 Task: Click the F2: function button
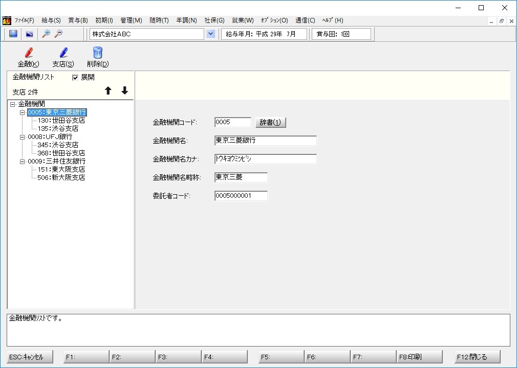pyautogui.click(x=133, y=357)
